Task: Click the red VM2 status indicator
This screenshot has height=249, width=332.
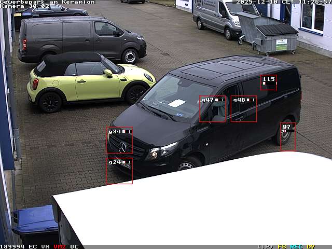Action: pyautogui.click(x=60, y=246)
